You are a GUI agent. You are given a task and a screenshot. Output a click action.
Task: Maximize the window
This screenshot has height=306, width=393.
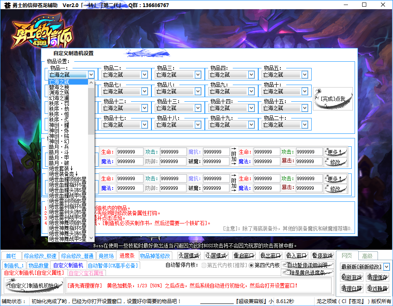point(364,5)
